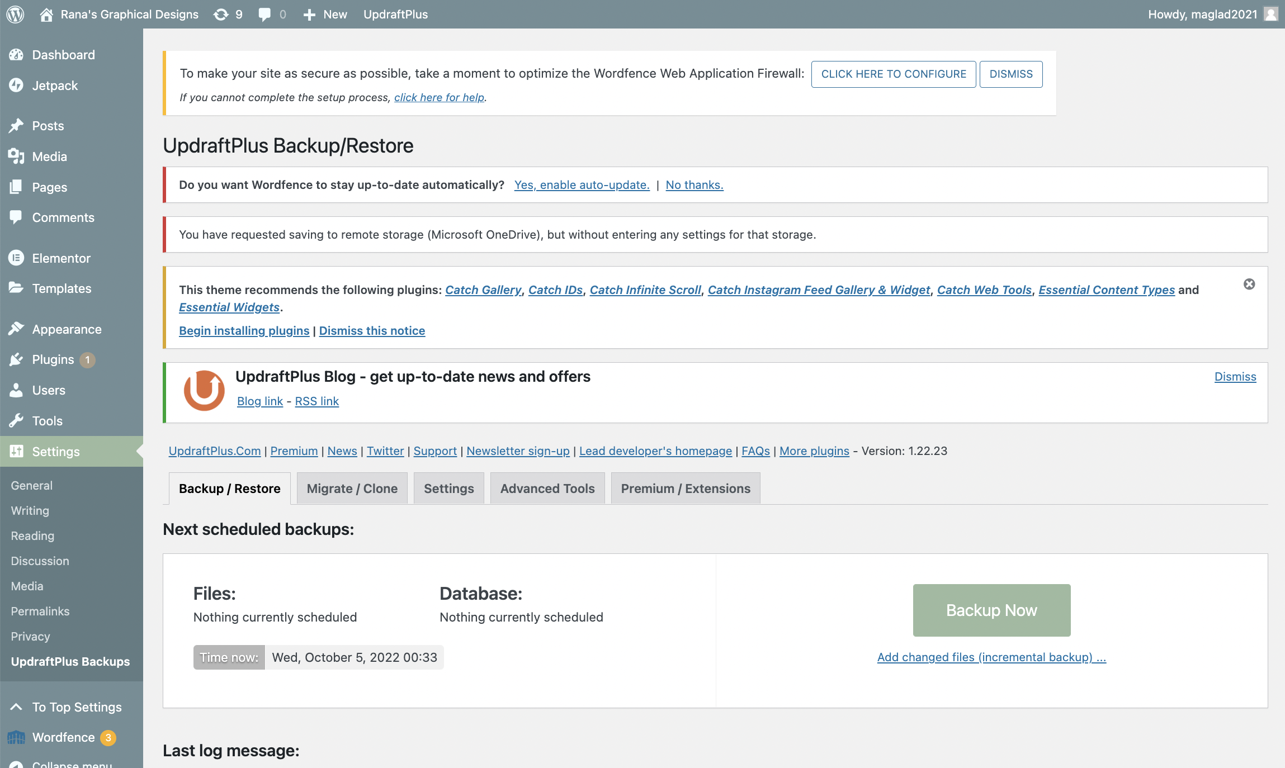Open Permalinks settings submenu item

point(40,611)
